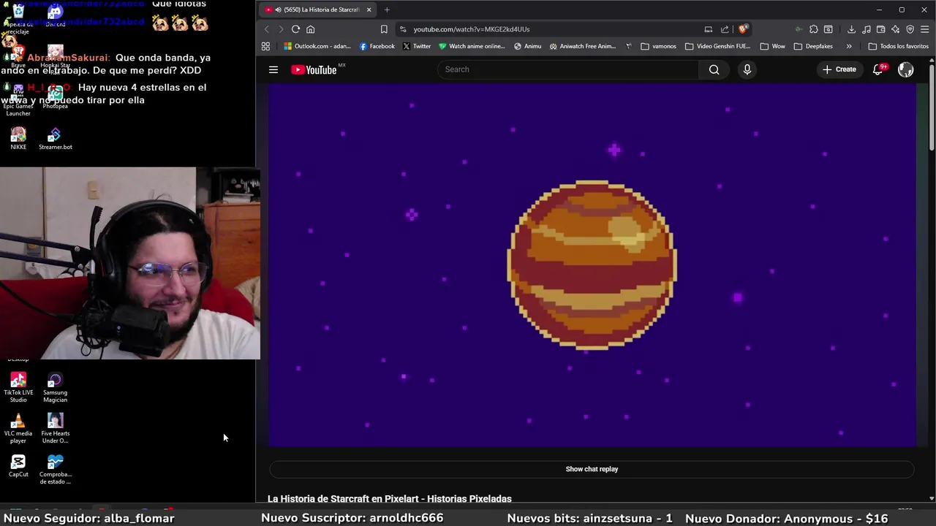Open the YouTube hamburger guide menu
Image resolution: width=936 pixels, height=526 pixels.
273,69
